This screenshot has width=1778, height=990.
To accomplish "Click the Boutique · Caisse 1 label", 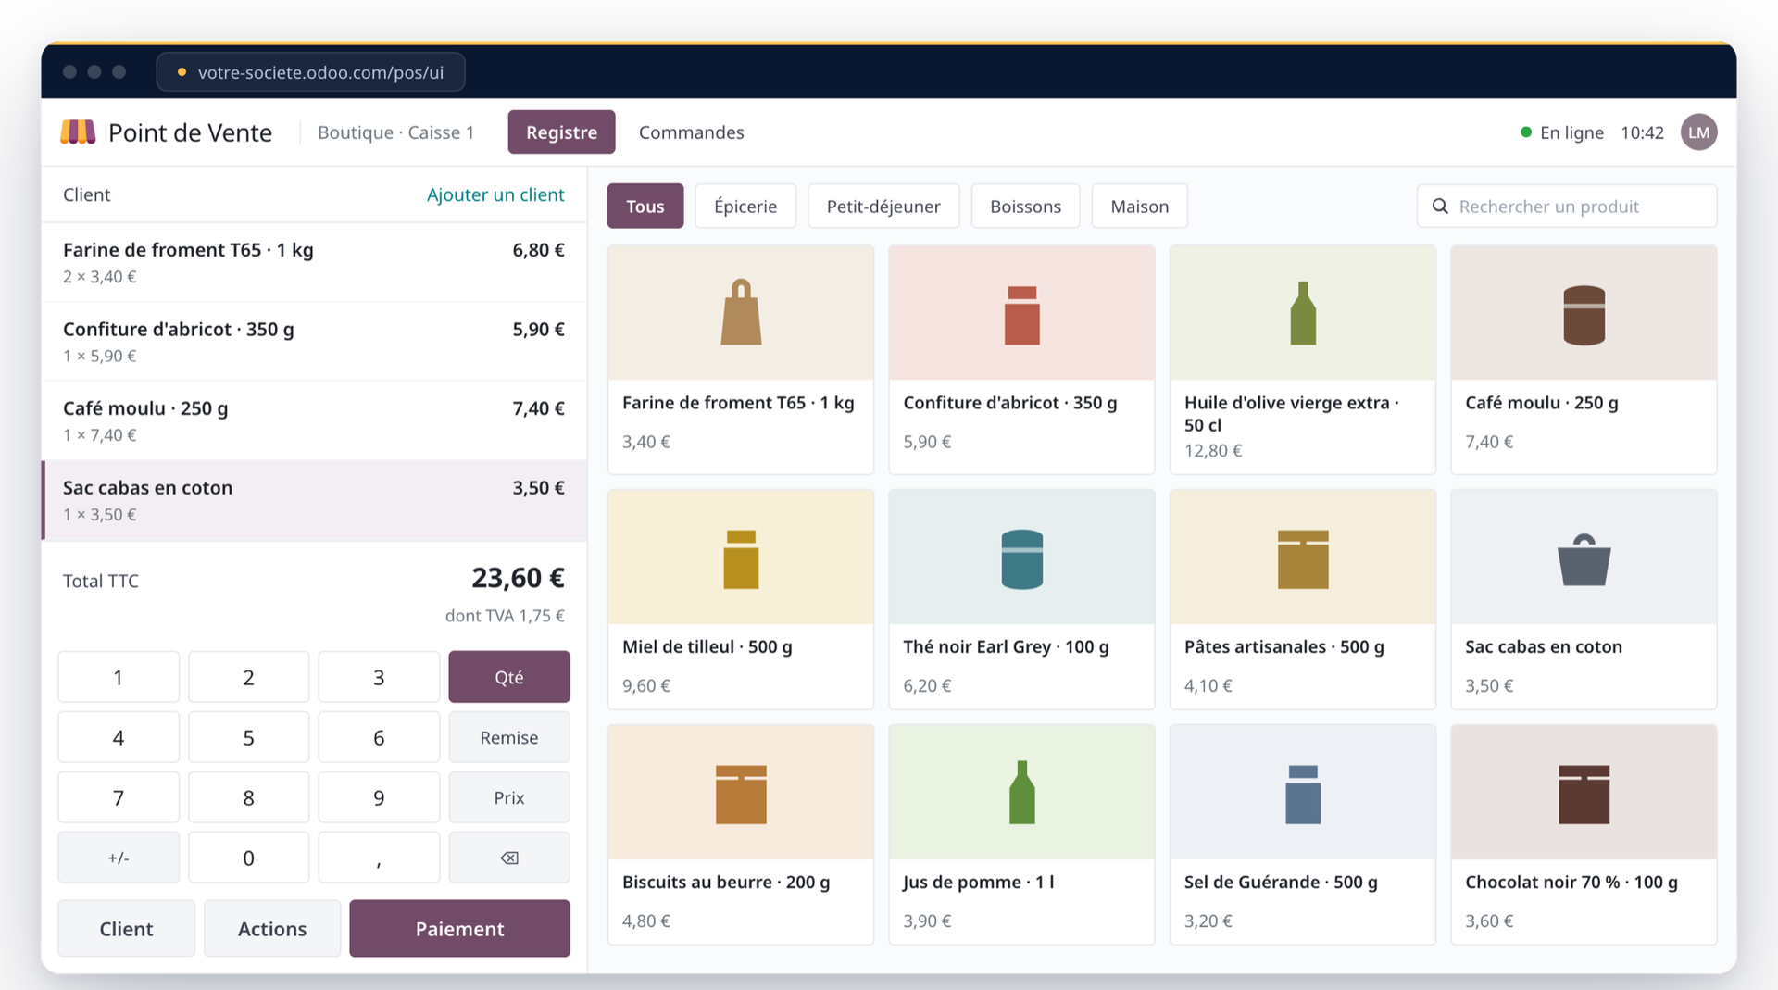I will pos(395,132).
